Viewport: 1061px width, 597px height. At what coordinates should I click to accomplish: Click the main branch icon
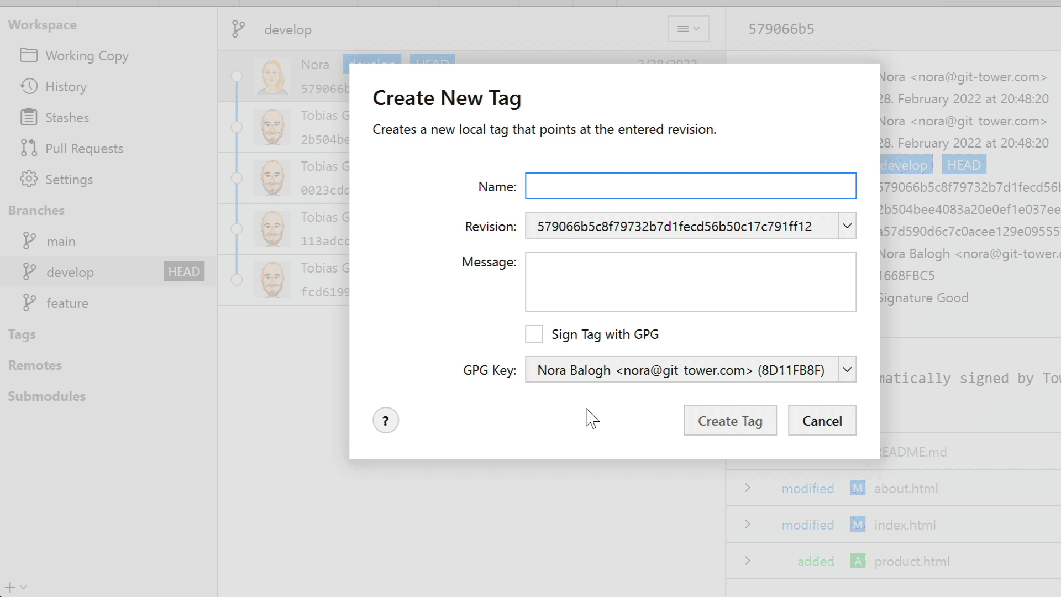pyautogui.click(x=29, y=241)
